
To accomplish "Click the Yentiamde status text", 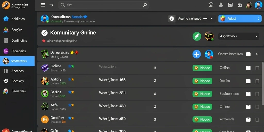I will pyautogui.click(x=227, y=119).
